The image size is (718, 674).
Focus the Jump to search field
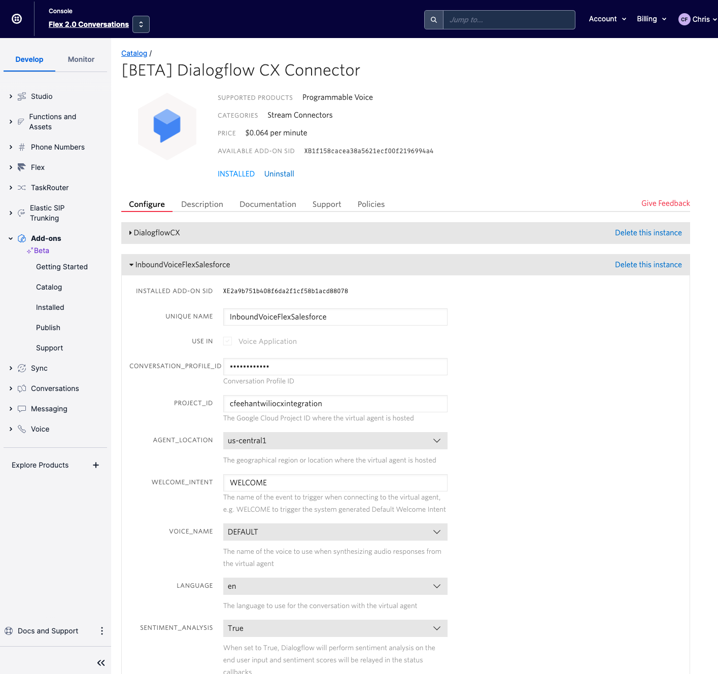(509, 20)
